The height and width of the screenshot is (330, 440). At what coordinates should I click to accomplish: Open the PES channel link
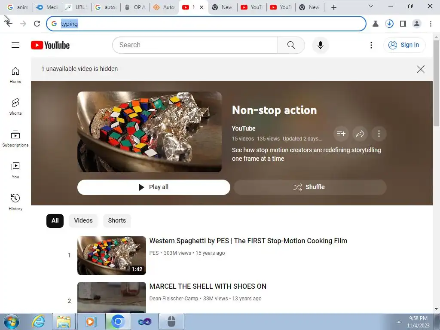(x=154, y=253)
